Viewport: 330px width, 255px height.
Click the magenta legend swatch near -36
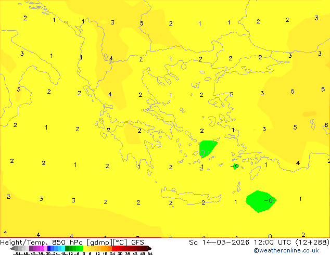click(42, 248)
